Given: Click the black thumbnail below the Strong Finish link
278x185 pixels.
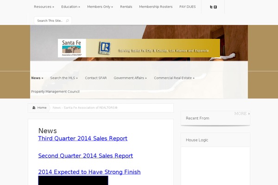Looking at the screenshot, I should click(73, 180).
